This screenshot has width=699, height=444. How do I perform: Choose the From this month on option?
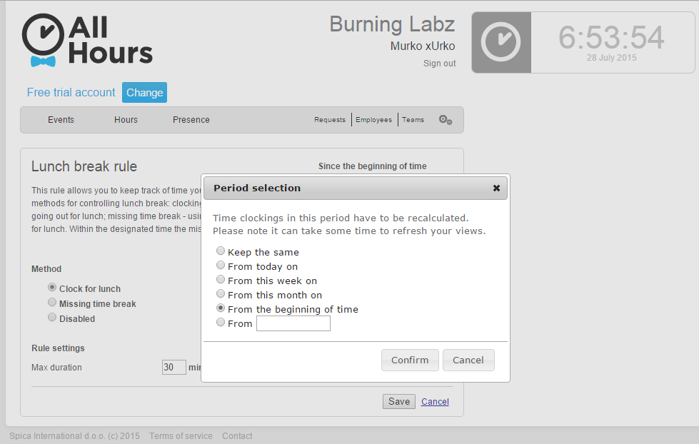click(x=221, y=294)
